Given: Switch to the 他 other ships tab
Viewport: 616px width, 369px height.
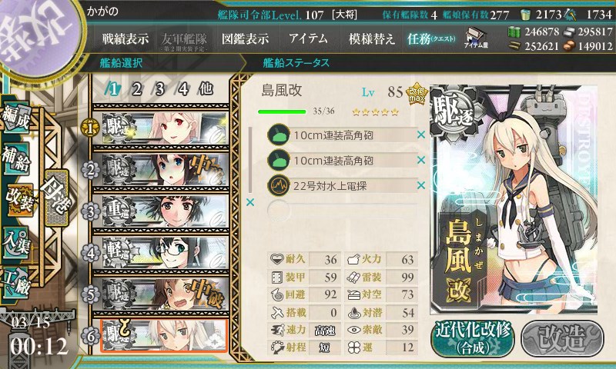Looking at the screenshot, I should point(206,89).
